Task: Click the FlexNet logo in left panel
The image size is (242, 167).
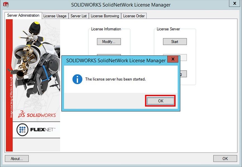Action: click(x=36, y=130)
